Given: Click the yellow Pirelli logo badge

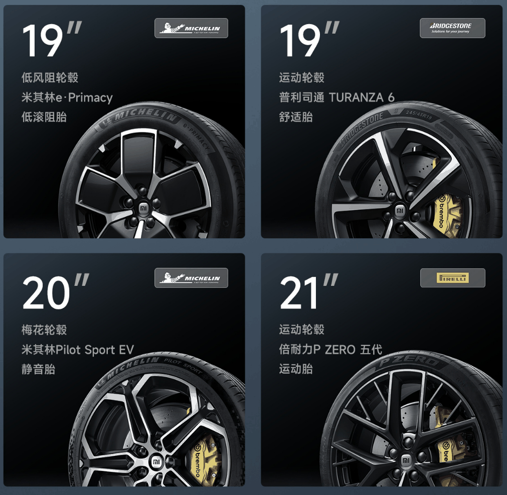Looking at the screenshot, I should (452, 278).
